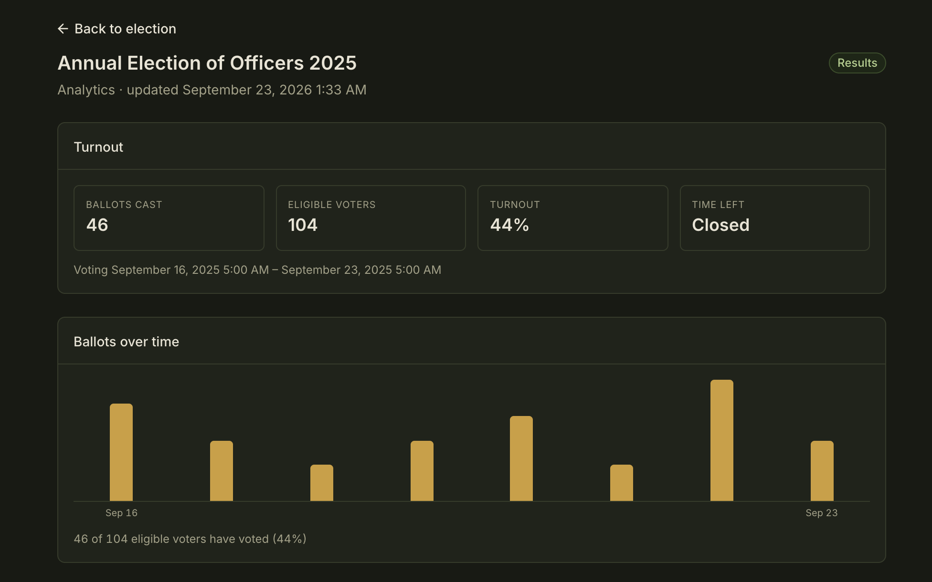Click the tallest bar in the chart

722,440
